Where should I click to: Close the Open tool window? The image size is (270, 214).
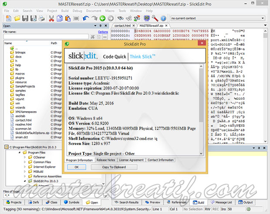[106, 26]
